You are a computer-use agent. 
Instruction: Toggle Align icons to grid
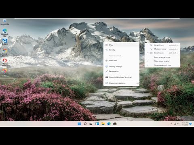coord(162,61)
